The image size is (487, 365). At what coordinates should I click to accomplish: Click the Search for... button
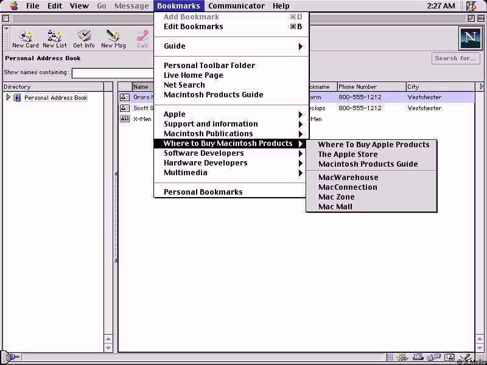coord(455,58)
